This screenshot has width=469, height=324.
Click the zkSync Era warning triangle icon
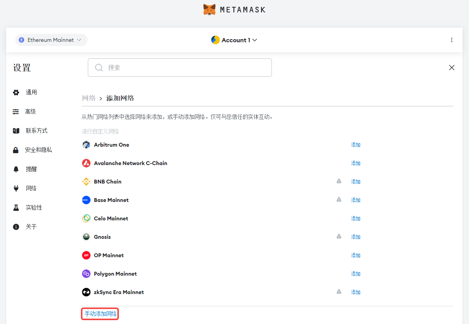click(339, 292)
